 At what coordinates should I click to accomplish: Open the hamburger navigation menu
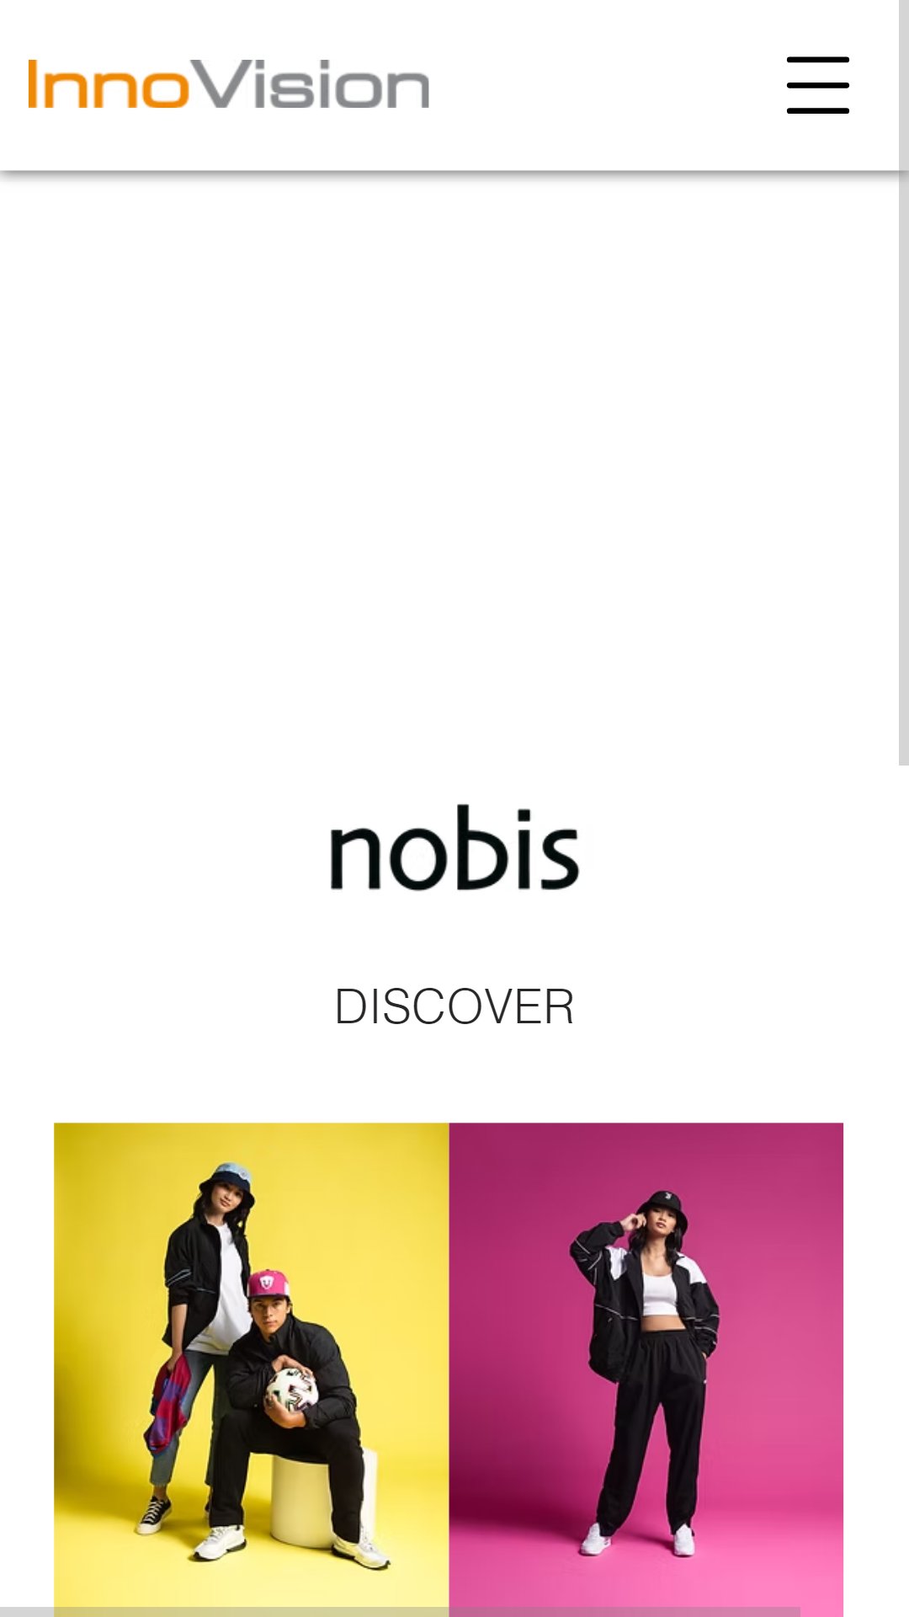[817, 85]
